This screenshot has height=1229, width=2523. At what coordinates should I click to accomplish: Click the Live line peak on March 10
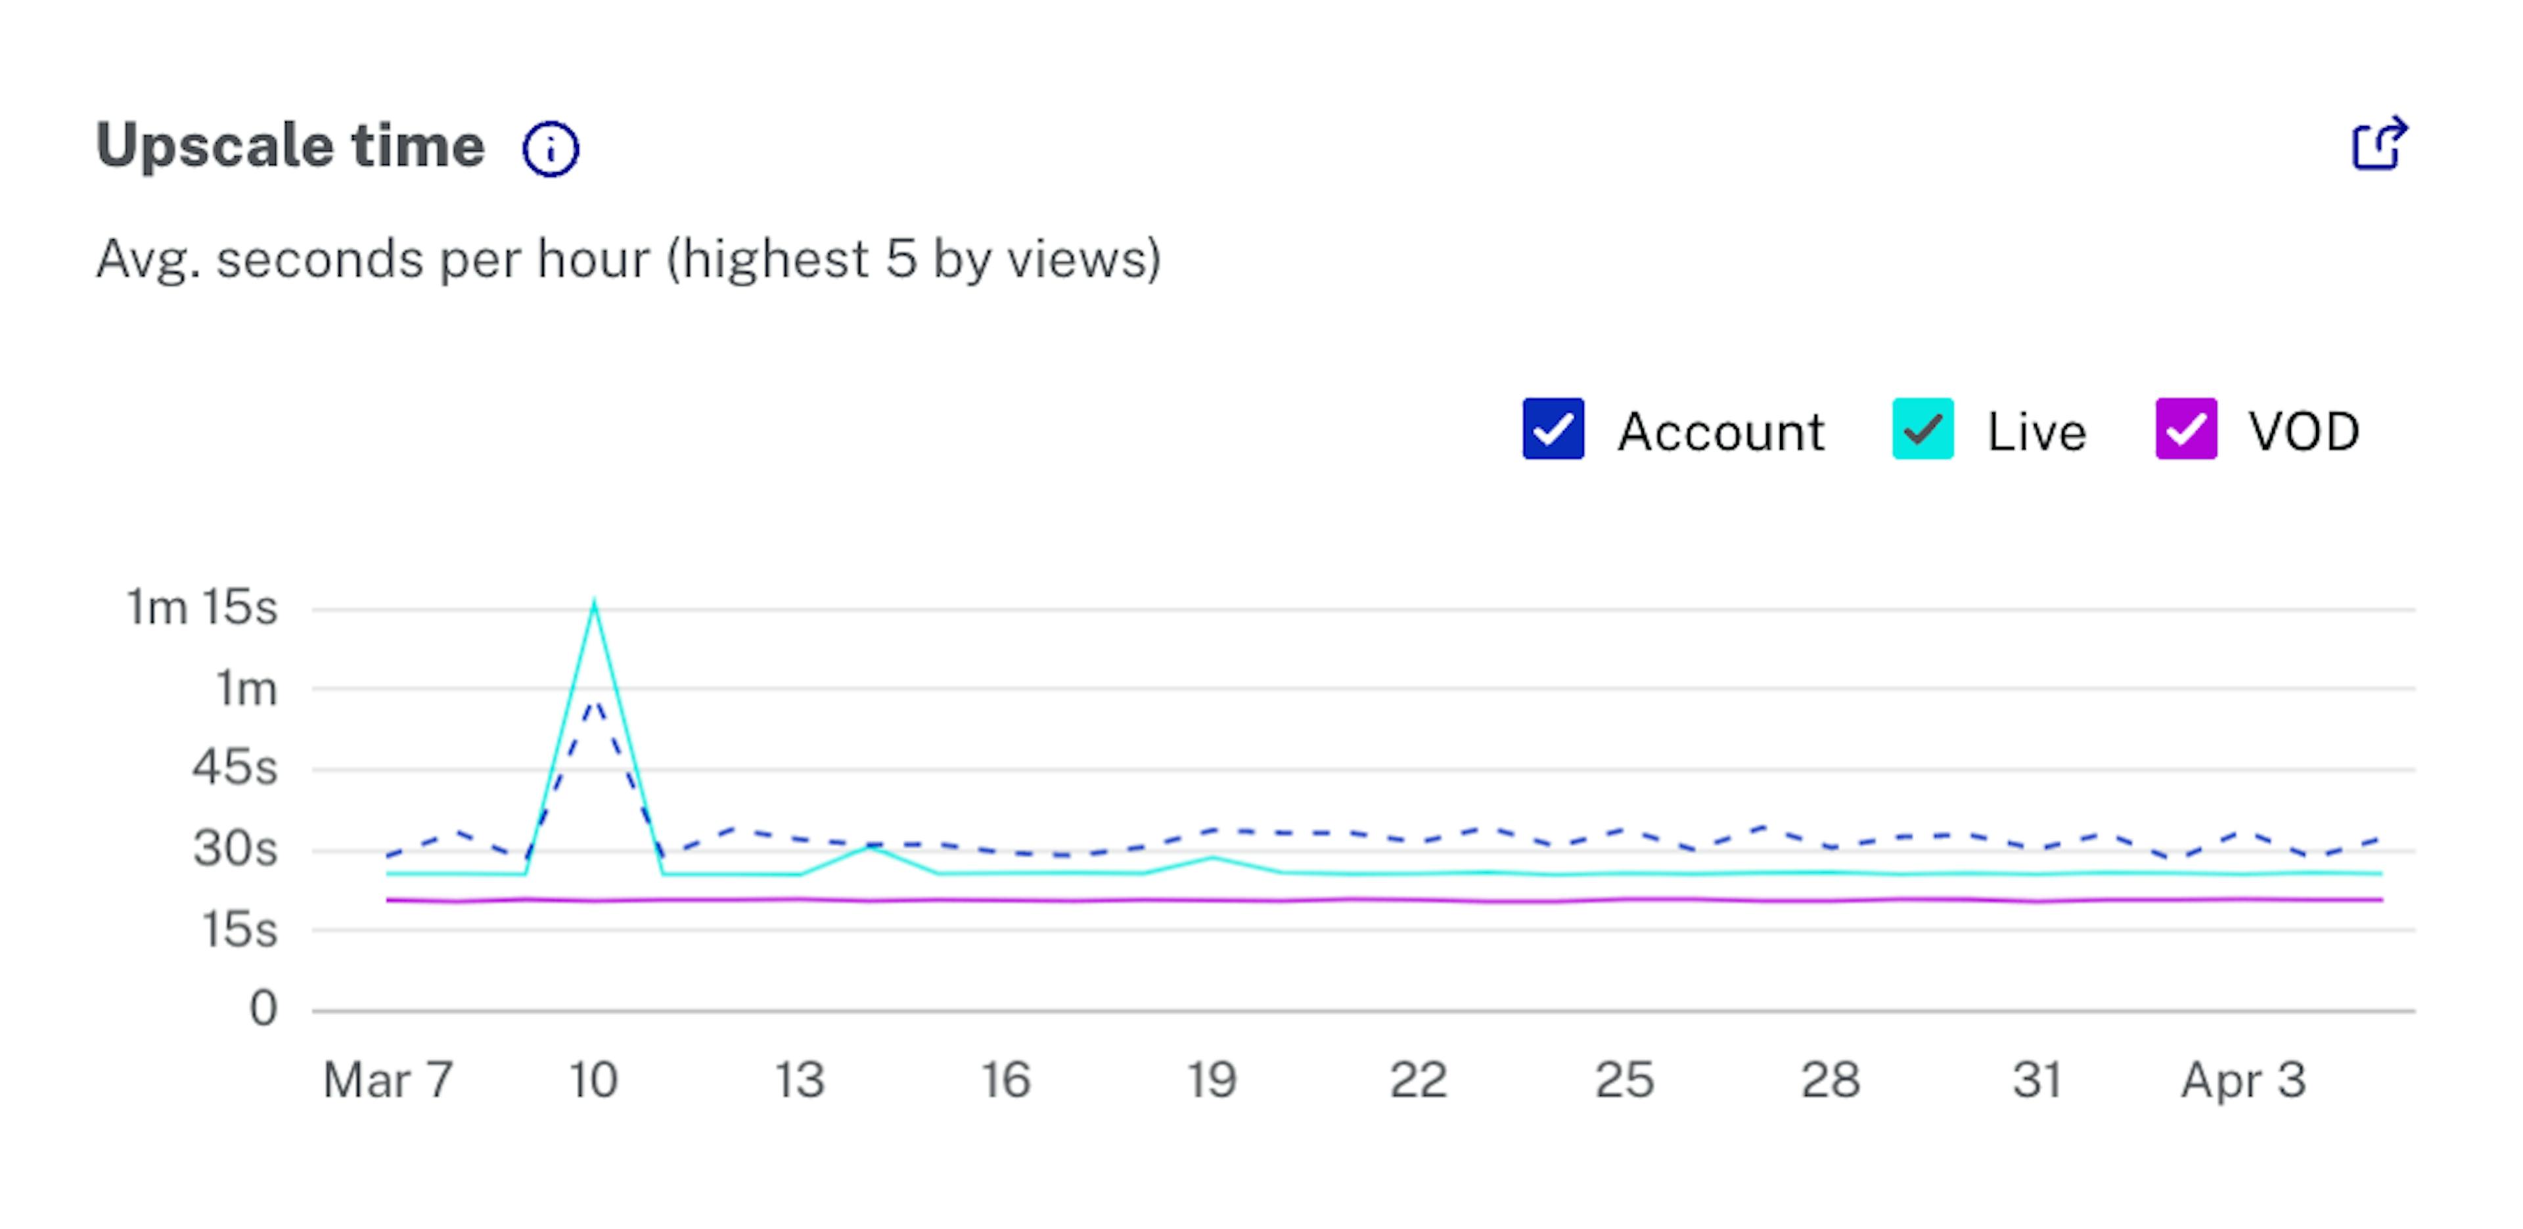point(595,606)
